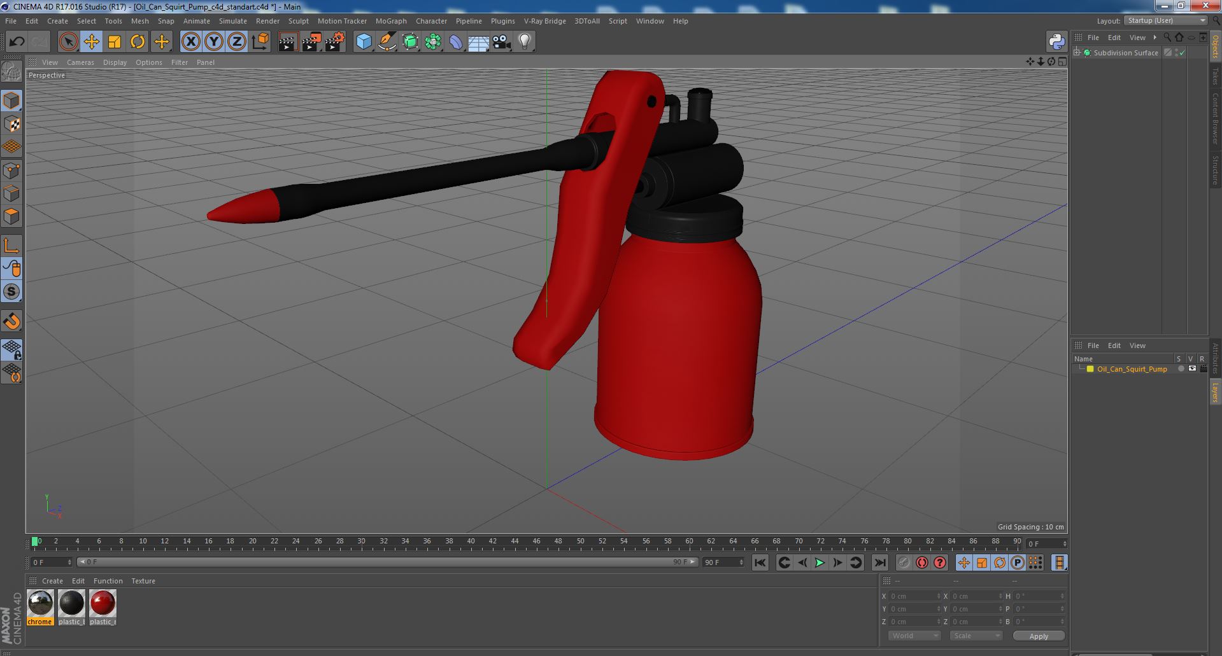Image resolution: width=1222 pixels, height=656 pixels.
Task: Render to Picture Viewer
Action: 311,42
